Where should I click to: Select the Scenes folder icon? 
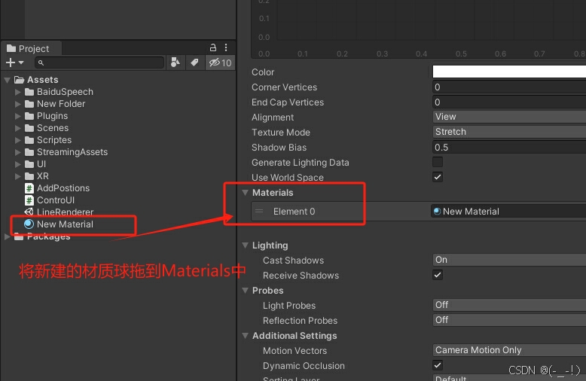(x=29, y=128)
